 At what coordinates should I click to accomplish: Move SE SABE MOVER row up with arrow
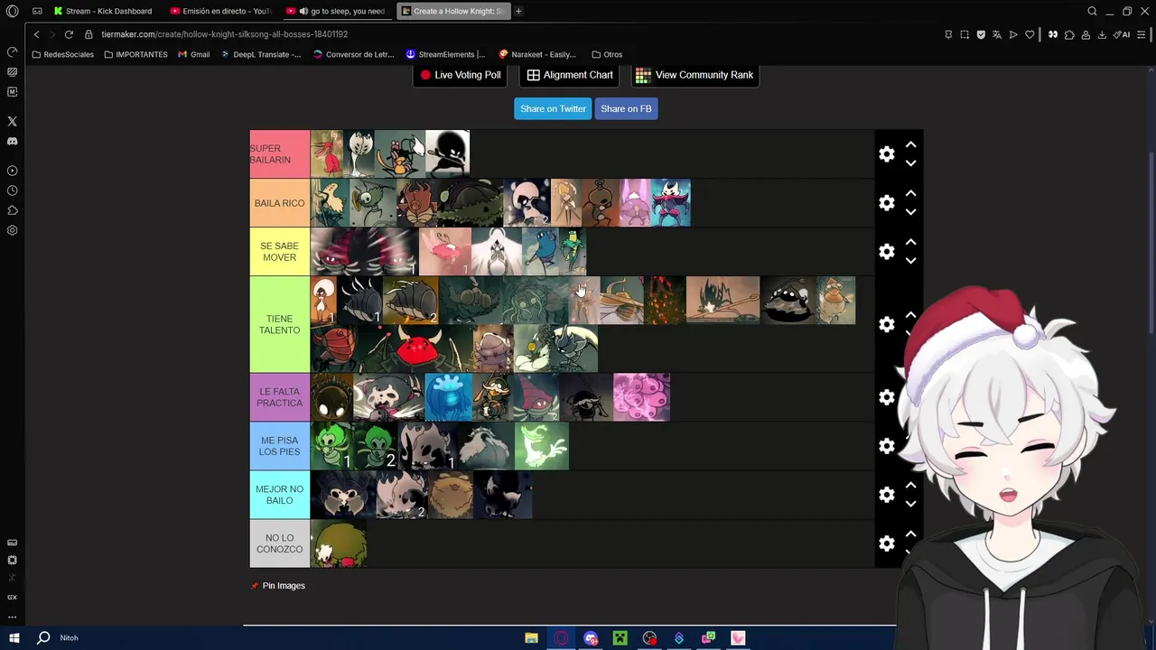[910, 242]
